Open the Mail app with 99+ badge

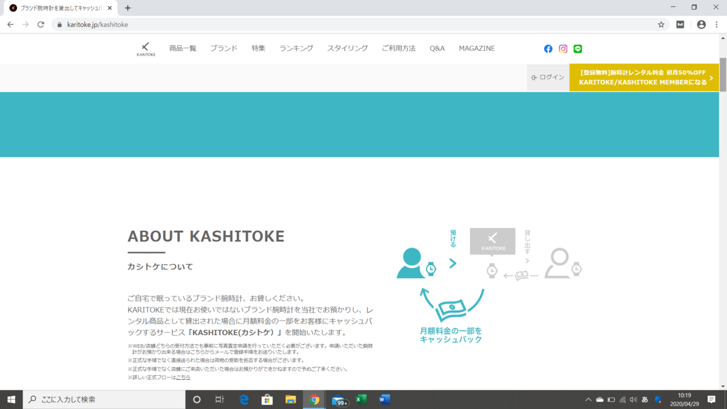[x=339, y=400]
